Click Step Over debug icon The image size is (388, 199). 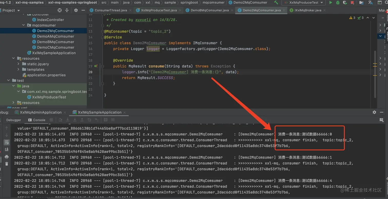click(x=61, y=120)
